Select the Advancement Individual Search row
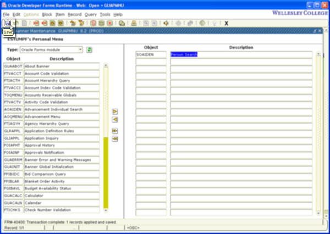 (x=52, y=109)
